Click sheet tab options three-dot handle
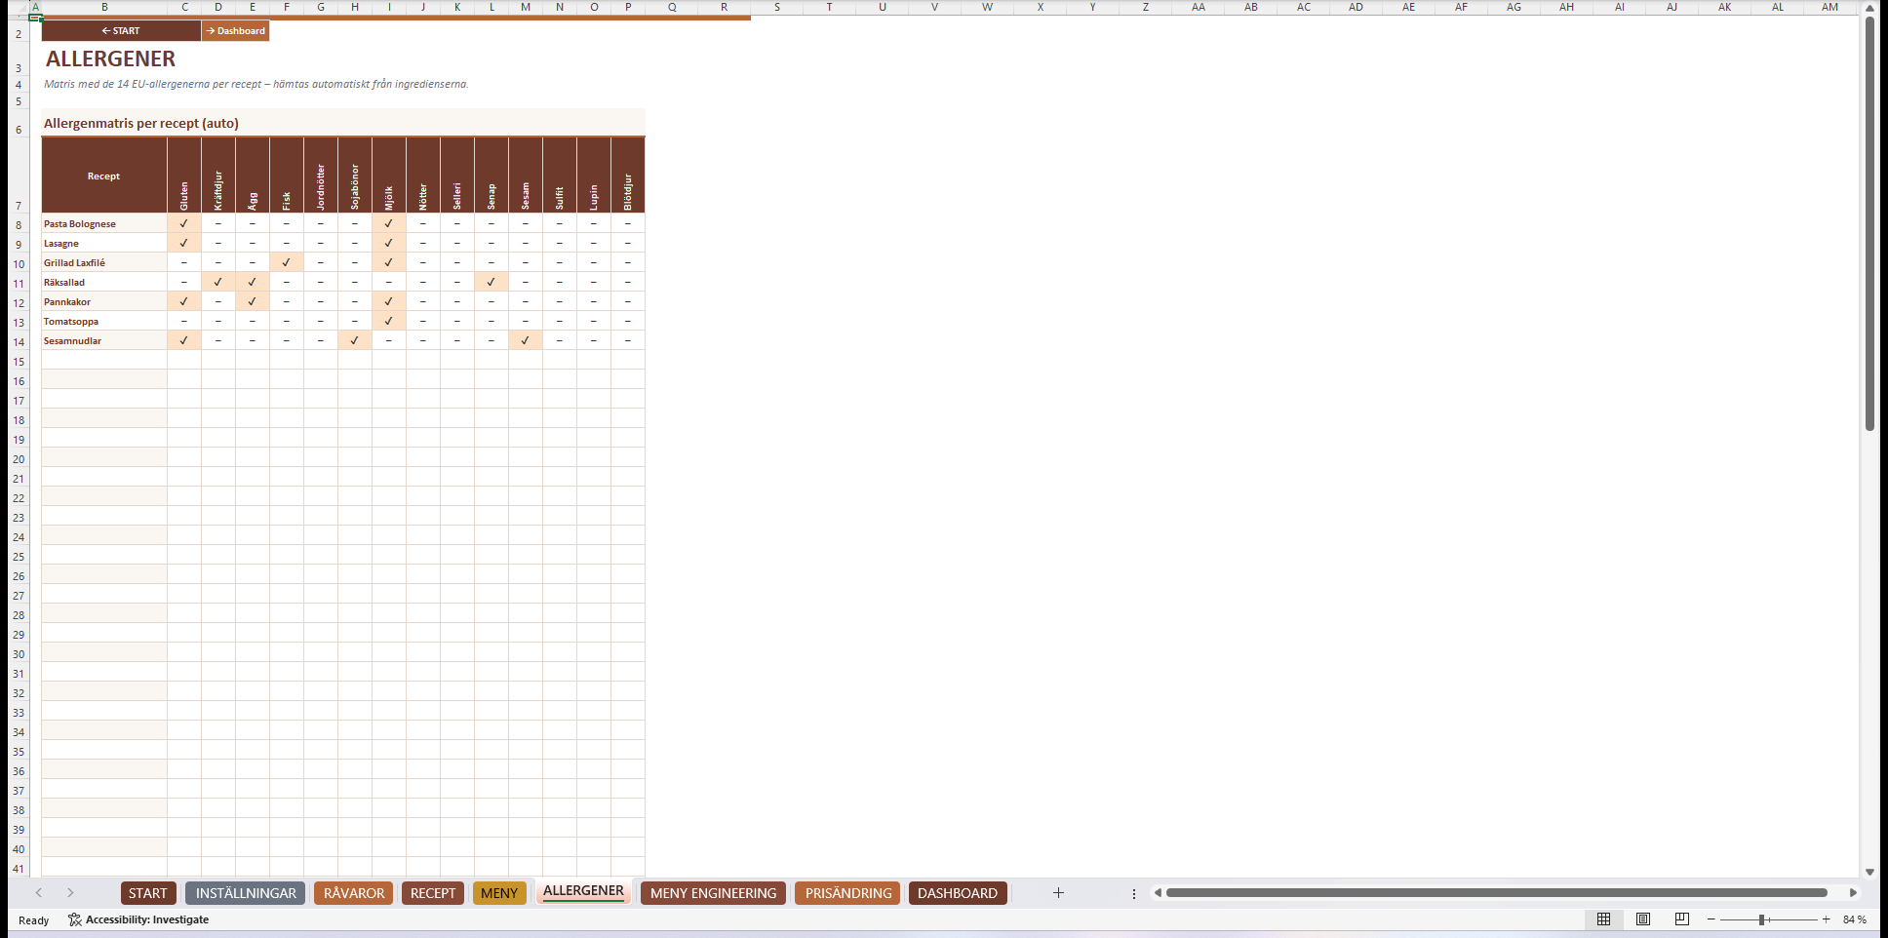Viewport: 1888px width, 938px height. [x=1134, y=893]
